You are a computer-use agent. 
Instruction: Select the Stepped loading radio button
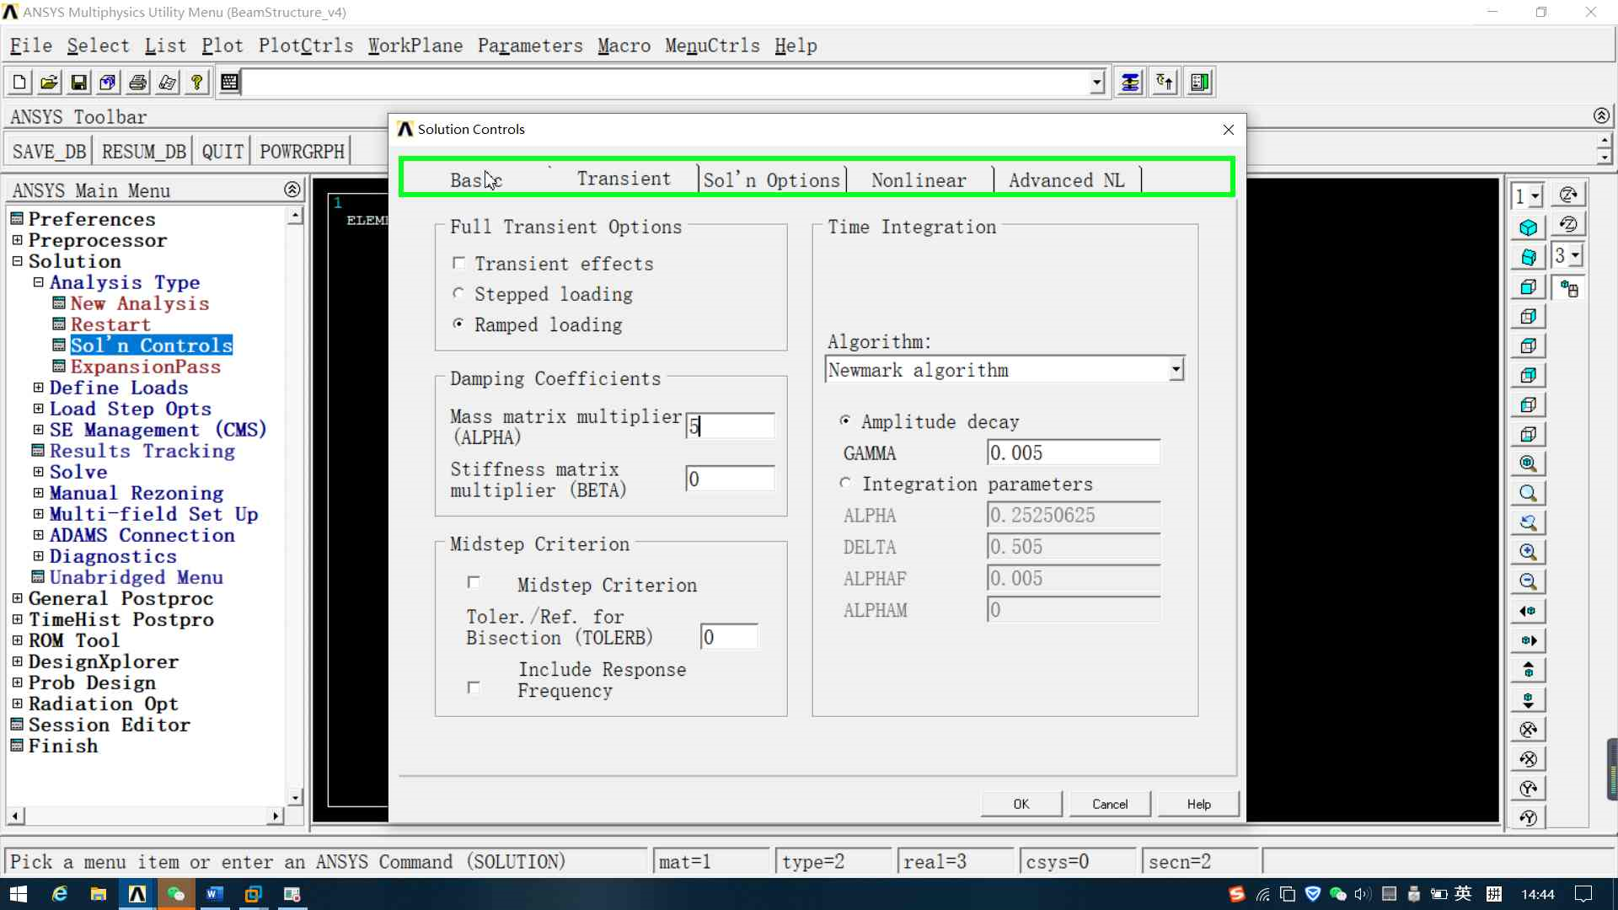(x=458, y=294)
